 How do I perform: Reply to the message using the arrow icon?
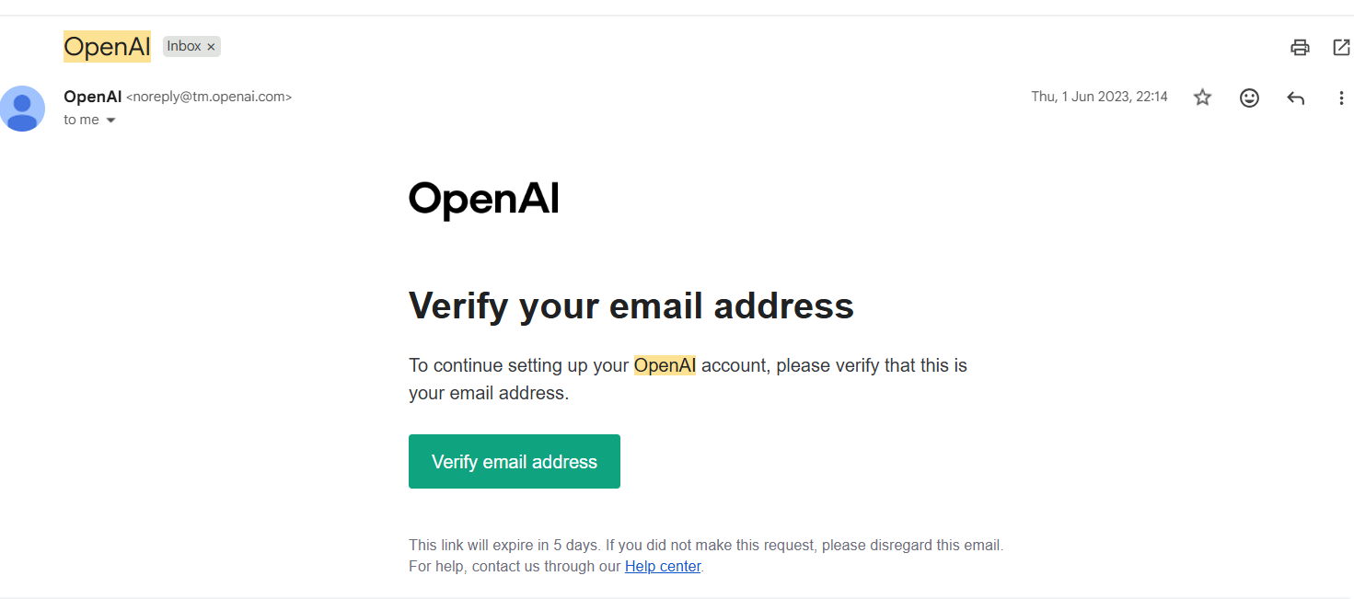1296,98
